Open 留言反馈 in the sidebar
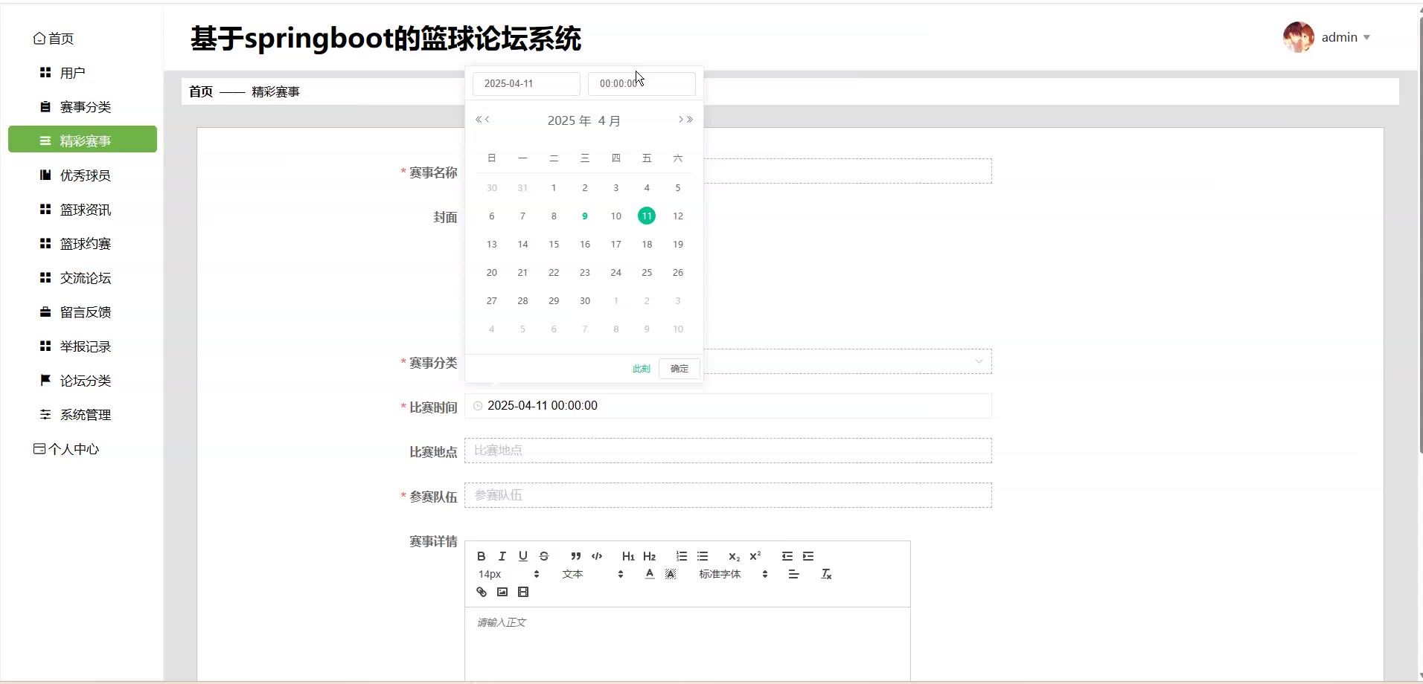The image size is (1423, 684). tap(83, 312)
